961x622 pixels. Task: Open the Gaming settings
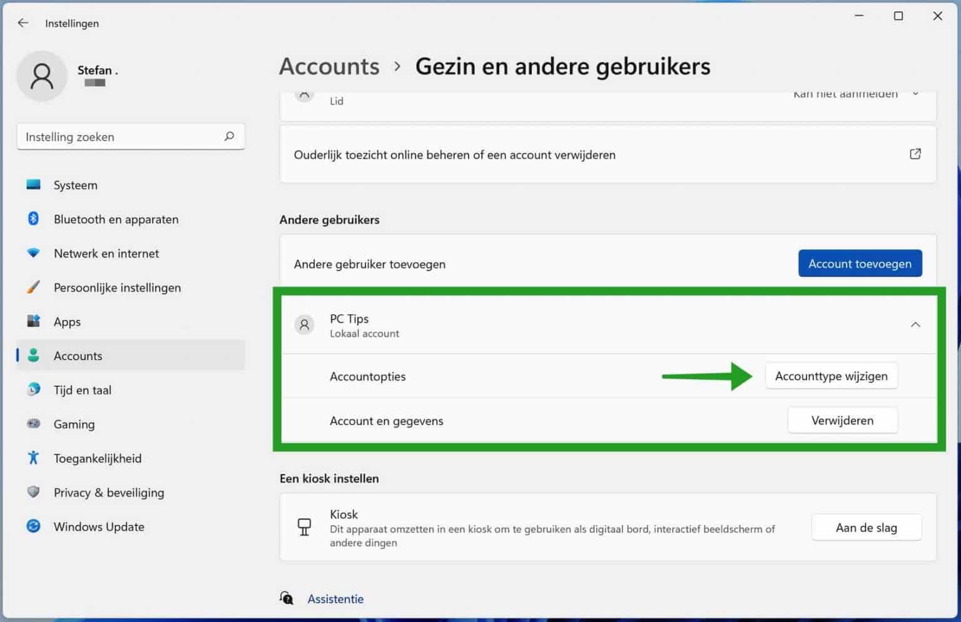[x=74, y=424]
